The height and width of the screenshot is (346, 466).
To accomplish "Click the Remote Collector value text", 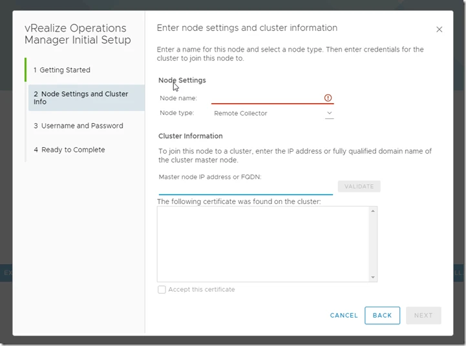I will coord(240,114).
